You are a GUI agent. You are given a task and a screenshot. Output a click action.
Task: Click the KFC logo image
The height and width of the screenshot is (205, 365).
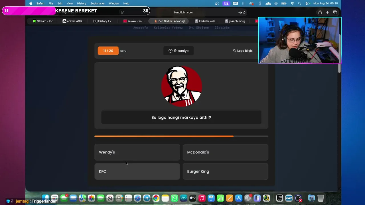tap(182, 86)
